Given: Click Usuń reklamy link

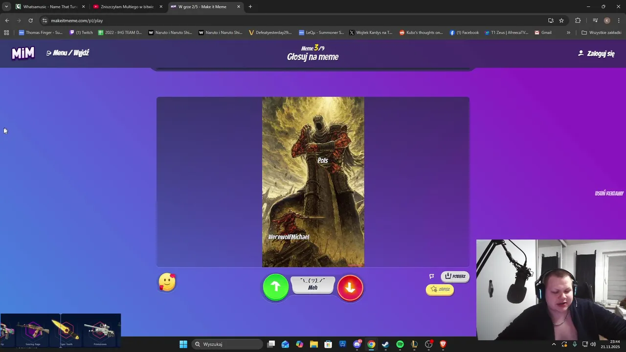Looking at the screenshot, I should [609, 193].
